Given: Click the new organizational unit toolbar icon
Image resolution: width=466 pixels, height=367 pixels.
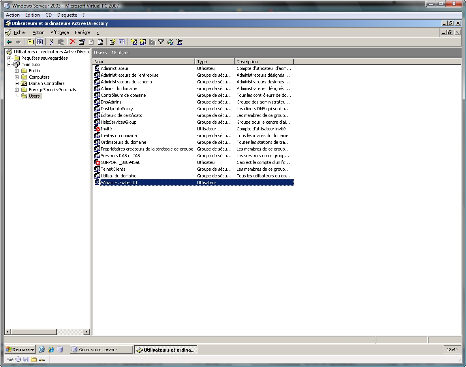Looking at the screenshot, I should 152,42.
